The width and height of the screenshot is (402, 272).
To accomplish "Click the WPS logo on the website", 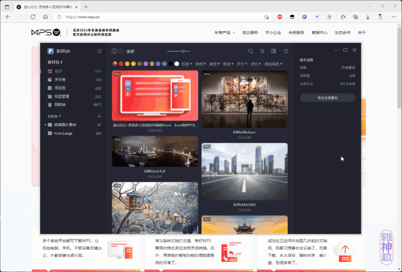I will click(46, 33).
